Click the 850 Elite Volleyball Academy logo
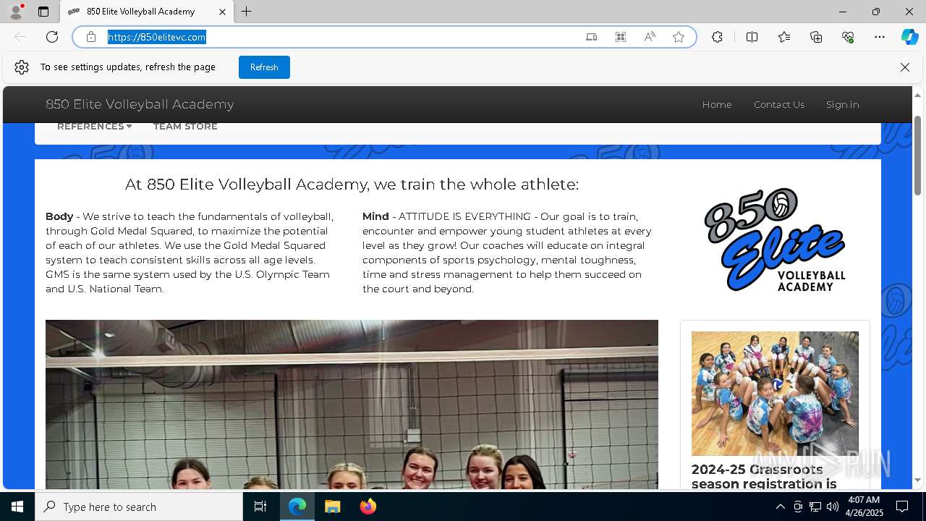 [x=775, y=240]
